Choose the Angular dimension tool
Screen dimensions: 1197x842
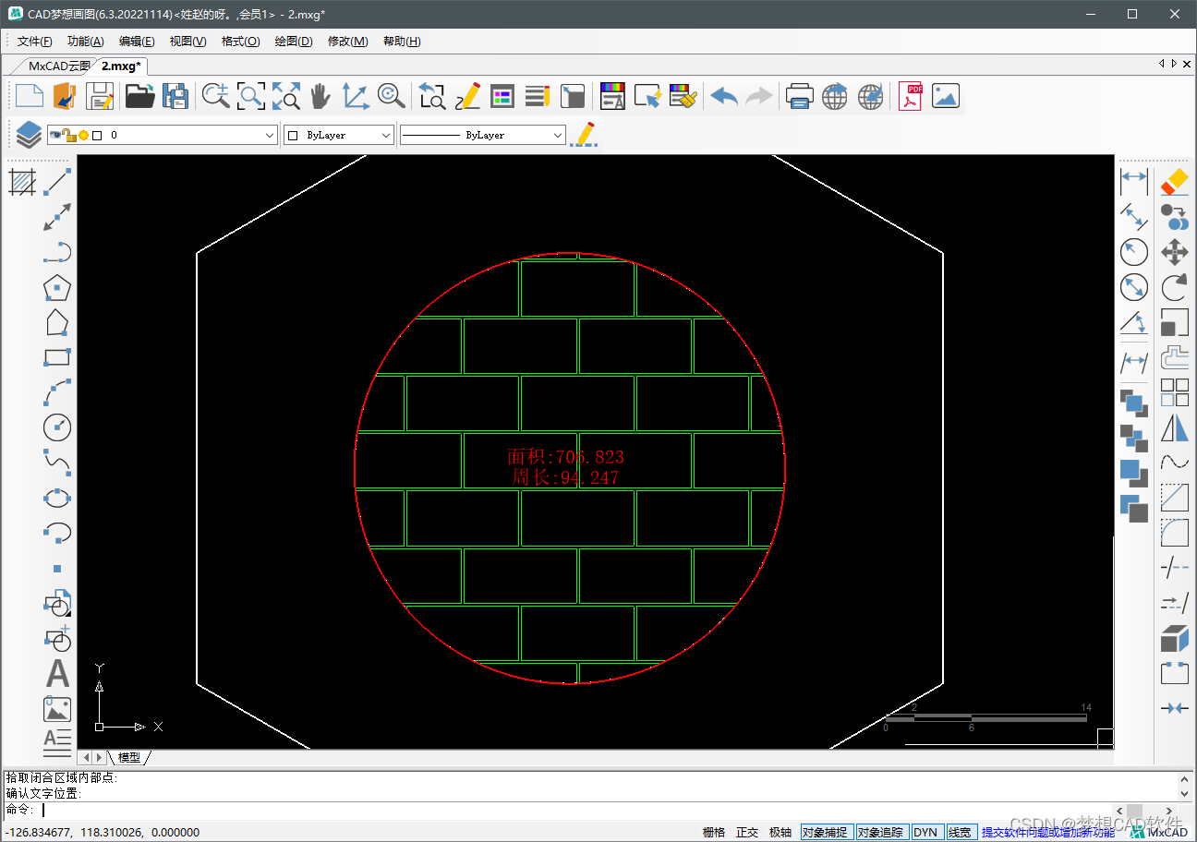(x=1133, y=323)
